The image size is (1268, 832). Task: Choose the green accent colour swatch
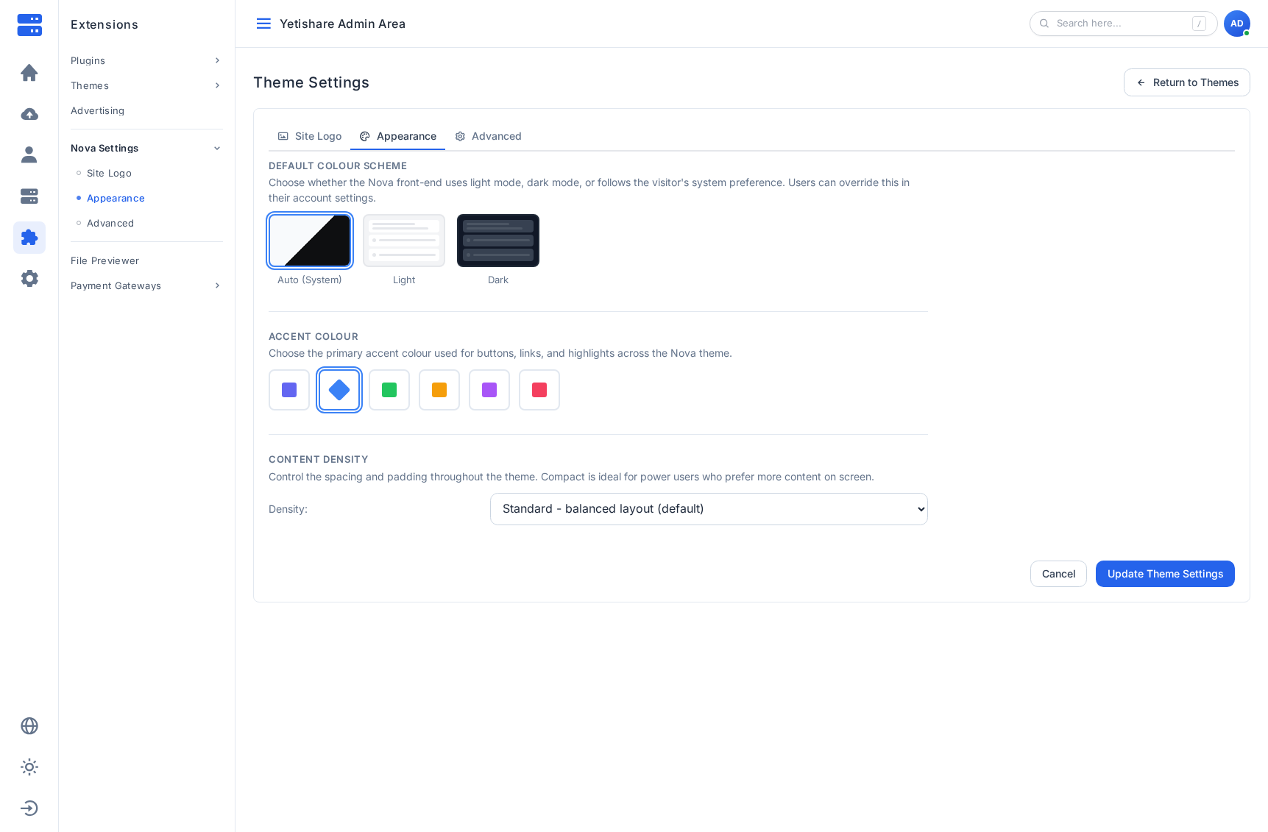[389, 390]
